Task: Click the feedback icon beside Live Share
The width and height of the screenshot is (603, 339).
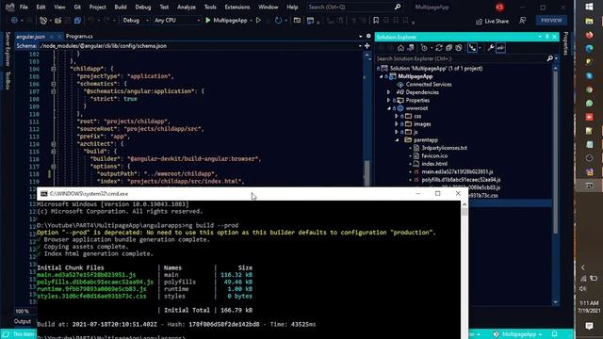Action: [522, 21]
